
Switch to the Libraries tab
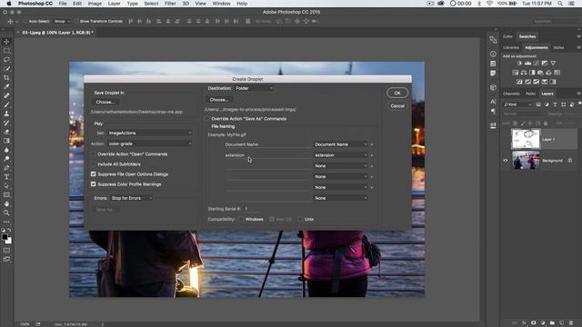pos(511,48)
